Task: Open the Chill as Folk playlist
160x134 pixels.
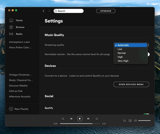Action: point(16,91)
